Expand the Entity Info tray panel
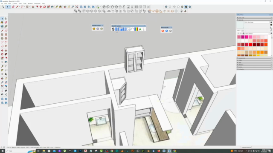Image resolution: width=273 pixels, height=153 pixels. click(254, 18)
